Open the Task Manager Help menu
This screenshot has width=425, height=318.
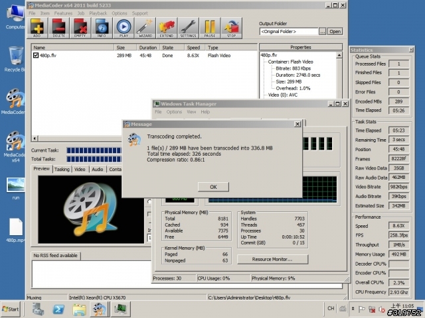205,112
